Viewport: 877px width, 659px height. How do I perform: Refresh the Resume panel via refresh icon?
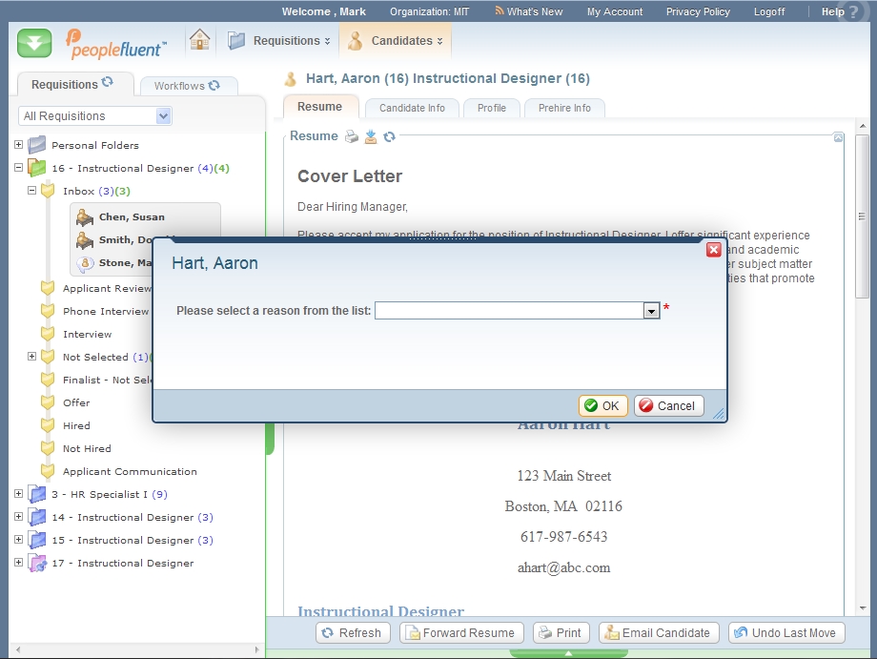click(x=389, y=136)
